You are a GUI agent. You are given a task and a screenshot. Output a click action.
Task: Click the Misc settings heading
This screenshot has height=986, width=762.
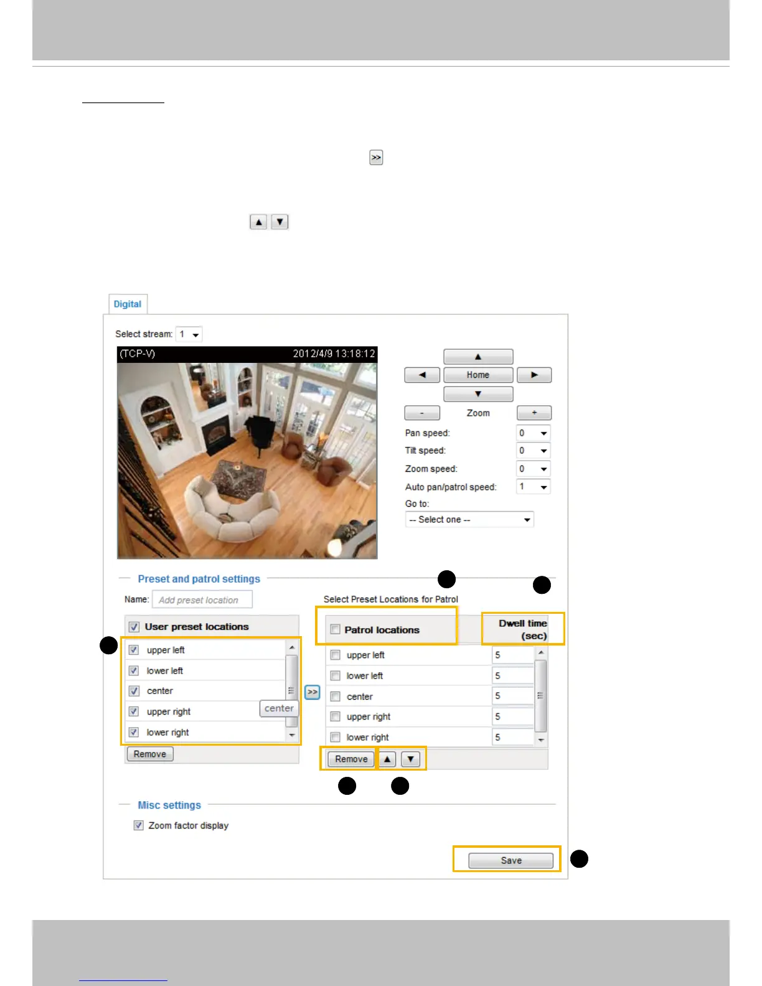169,805
